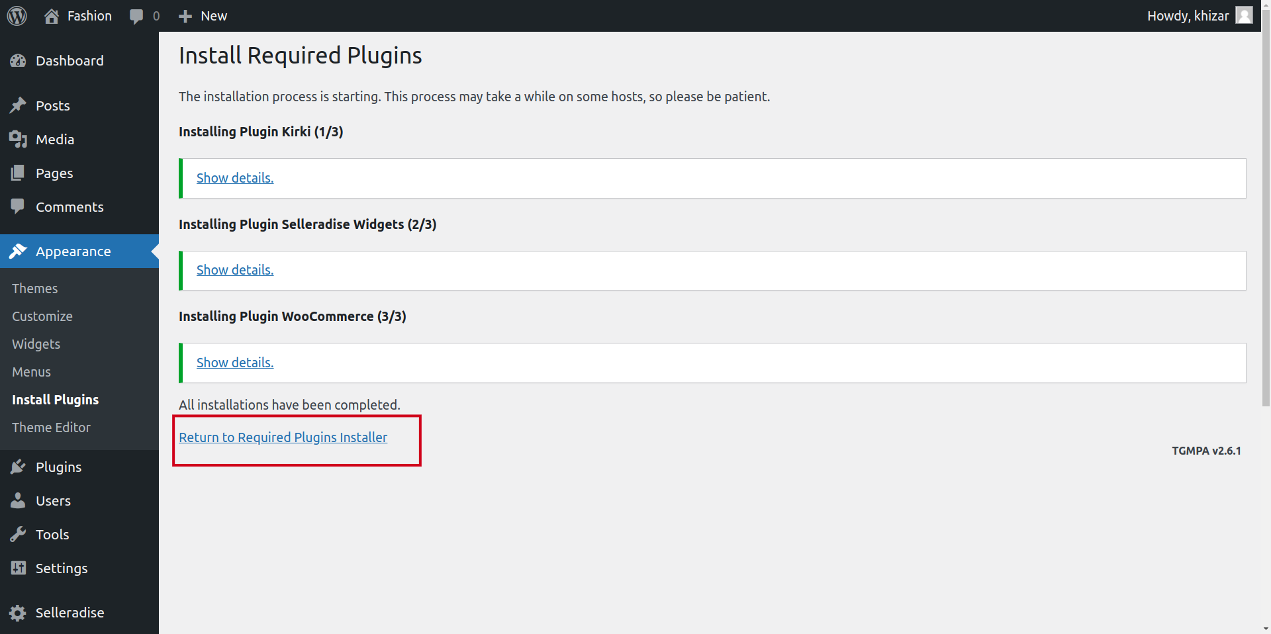
Task: Expand Show details for Kirki plugin
Action: click(235, 178)
